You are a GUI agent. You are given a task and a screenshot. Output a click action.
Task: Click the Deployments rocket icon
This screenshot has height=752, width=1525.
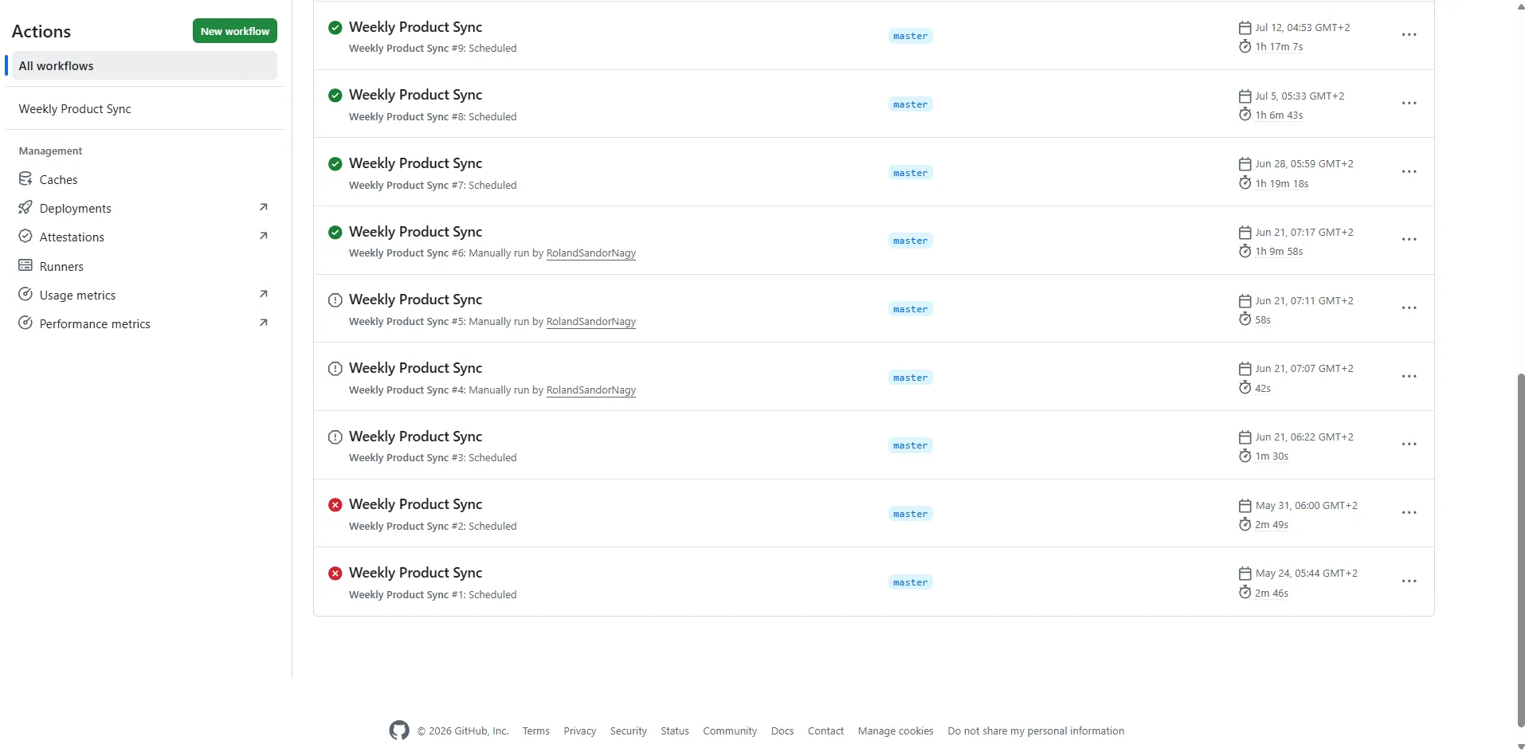(25, 207)
